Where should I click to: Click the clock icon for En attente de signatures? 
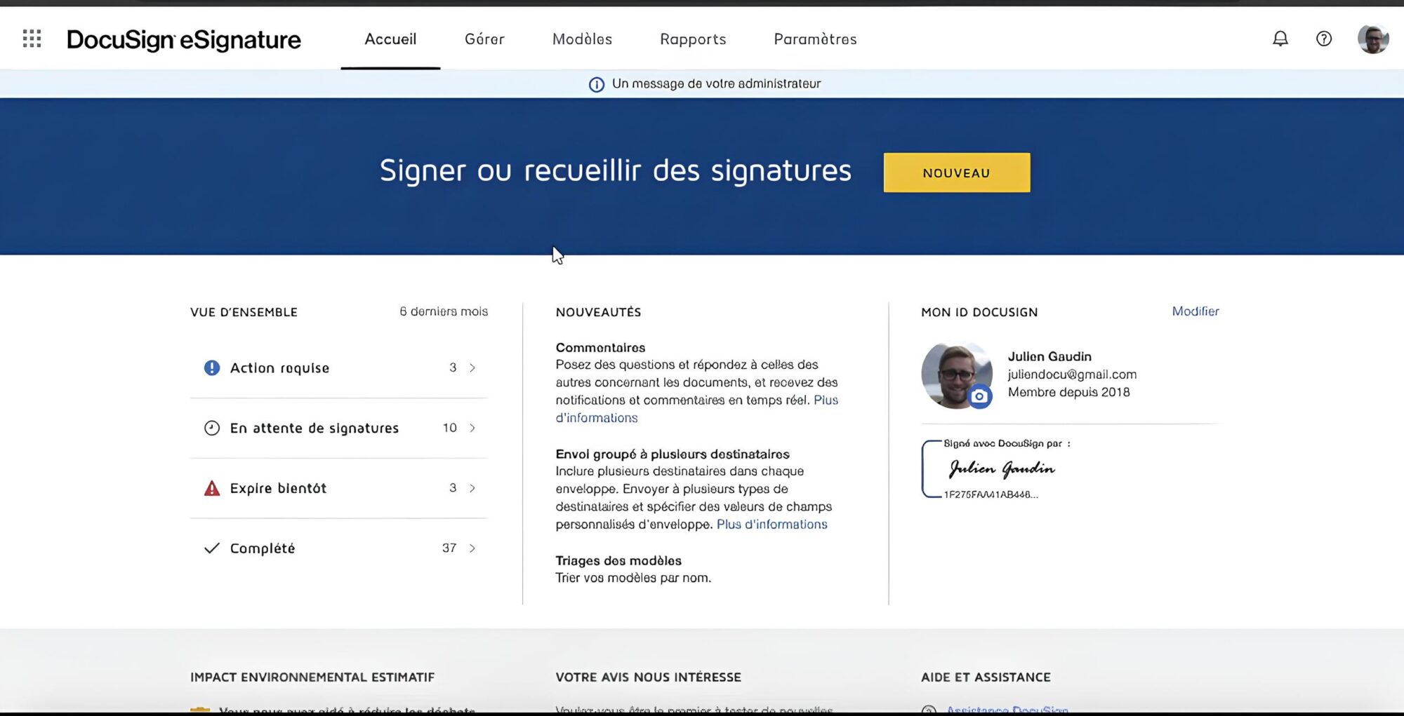click(211, 428)
